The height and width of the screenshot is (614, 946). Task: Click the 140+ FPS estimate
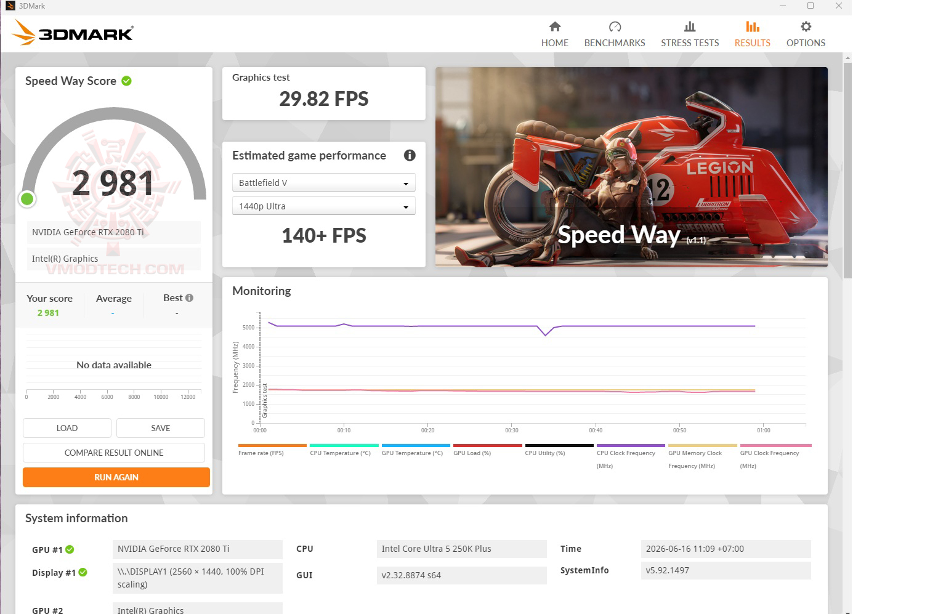324,235
